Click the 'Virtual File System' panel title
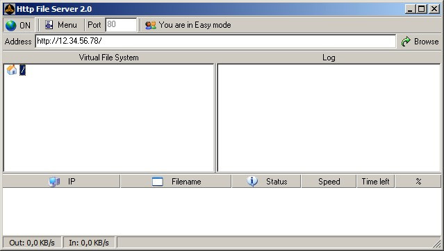 tap(108, 58)
